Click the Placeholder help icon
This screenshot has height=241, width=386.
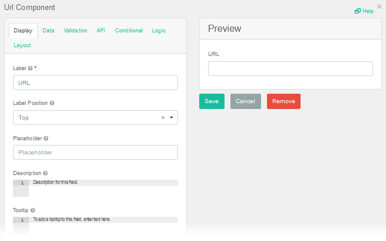(46, 138)
